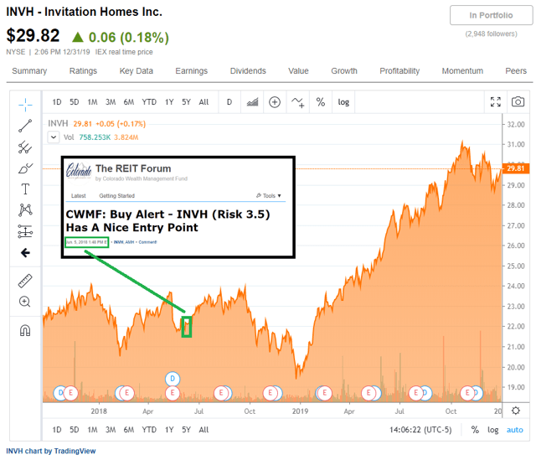
Task: Set top range to 1Y
Action: point(169,102)
